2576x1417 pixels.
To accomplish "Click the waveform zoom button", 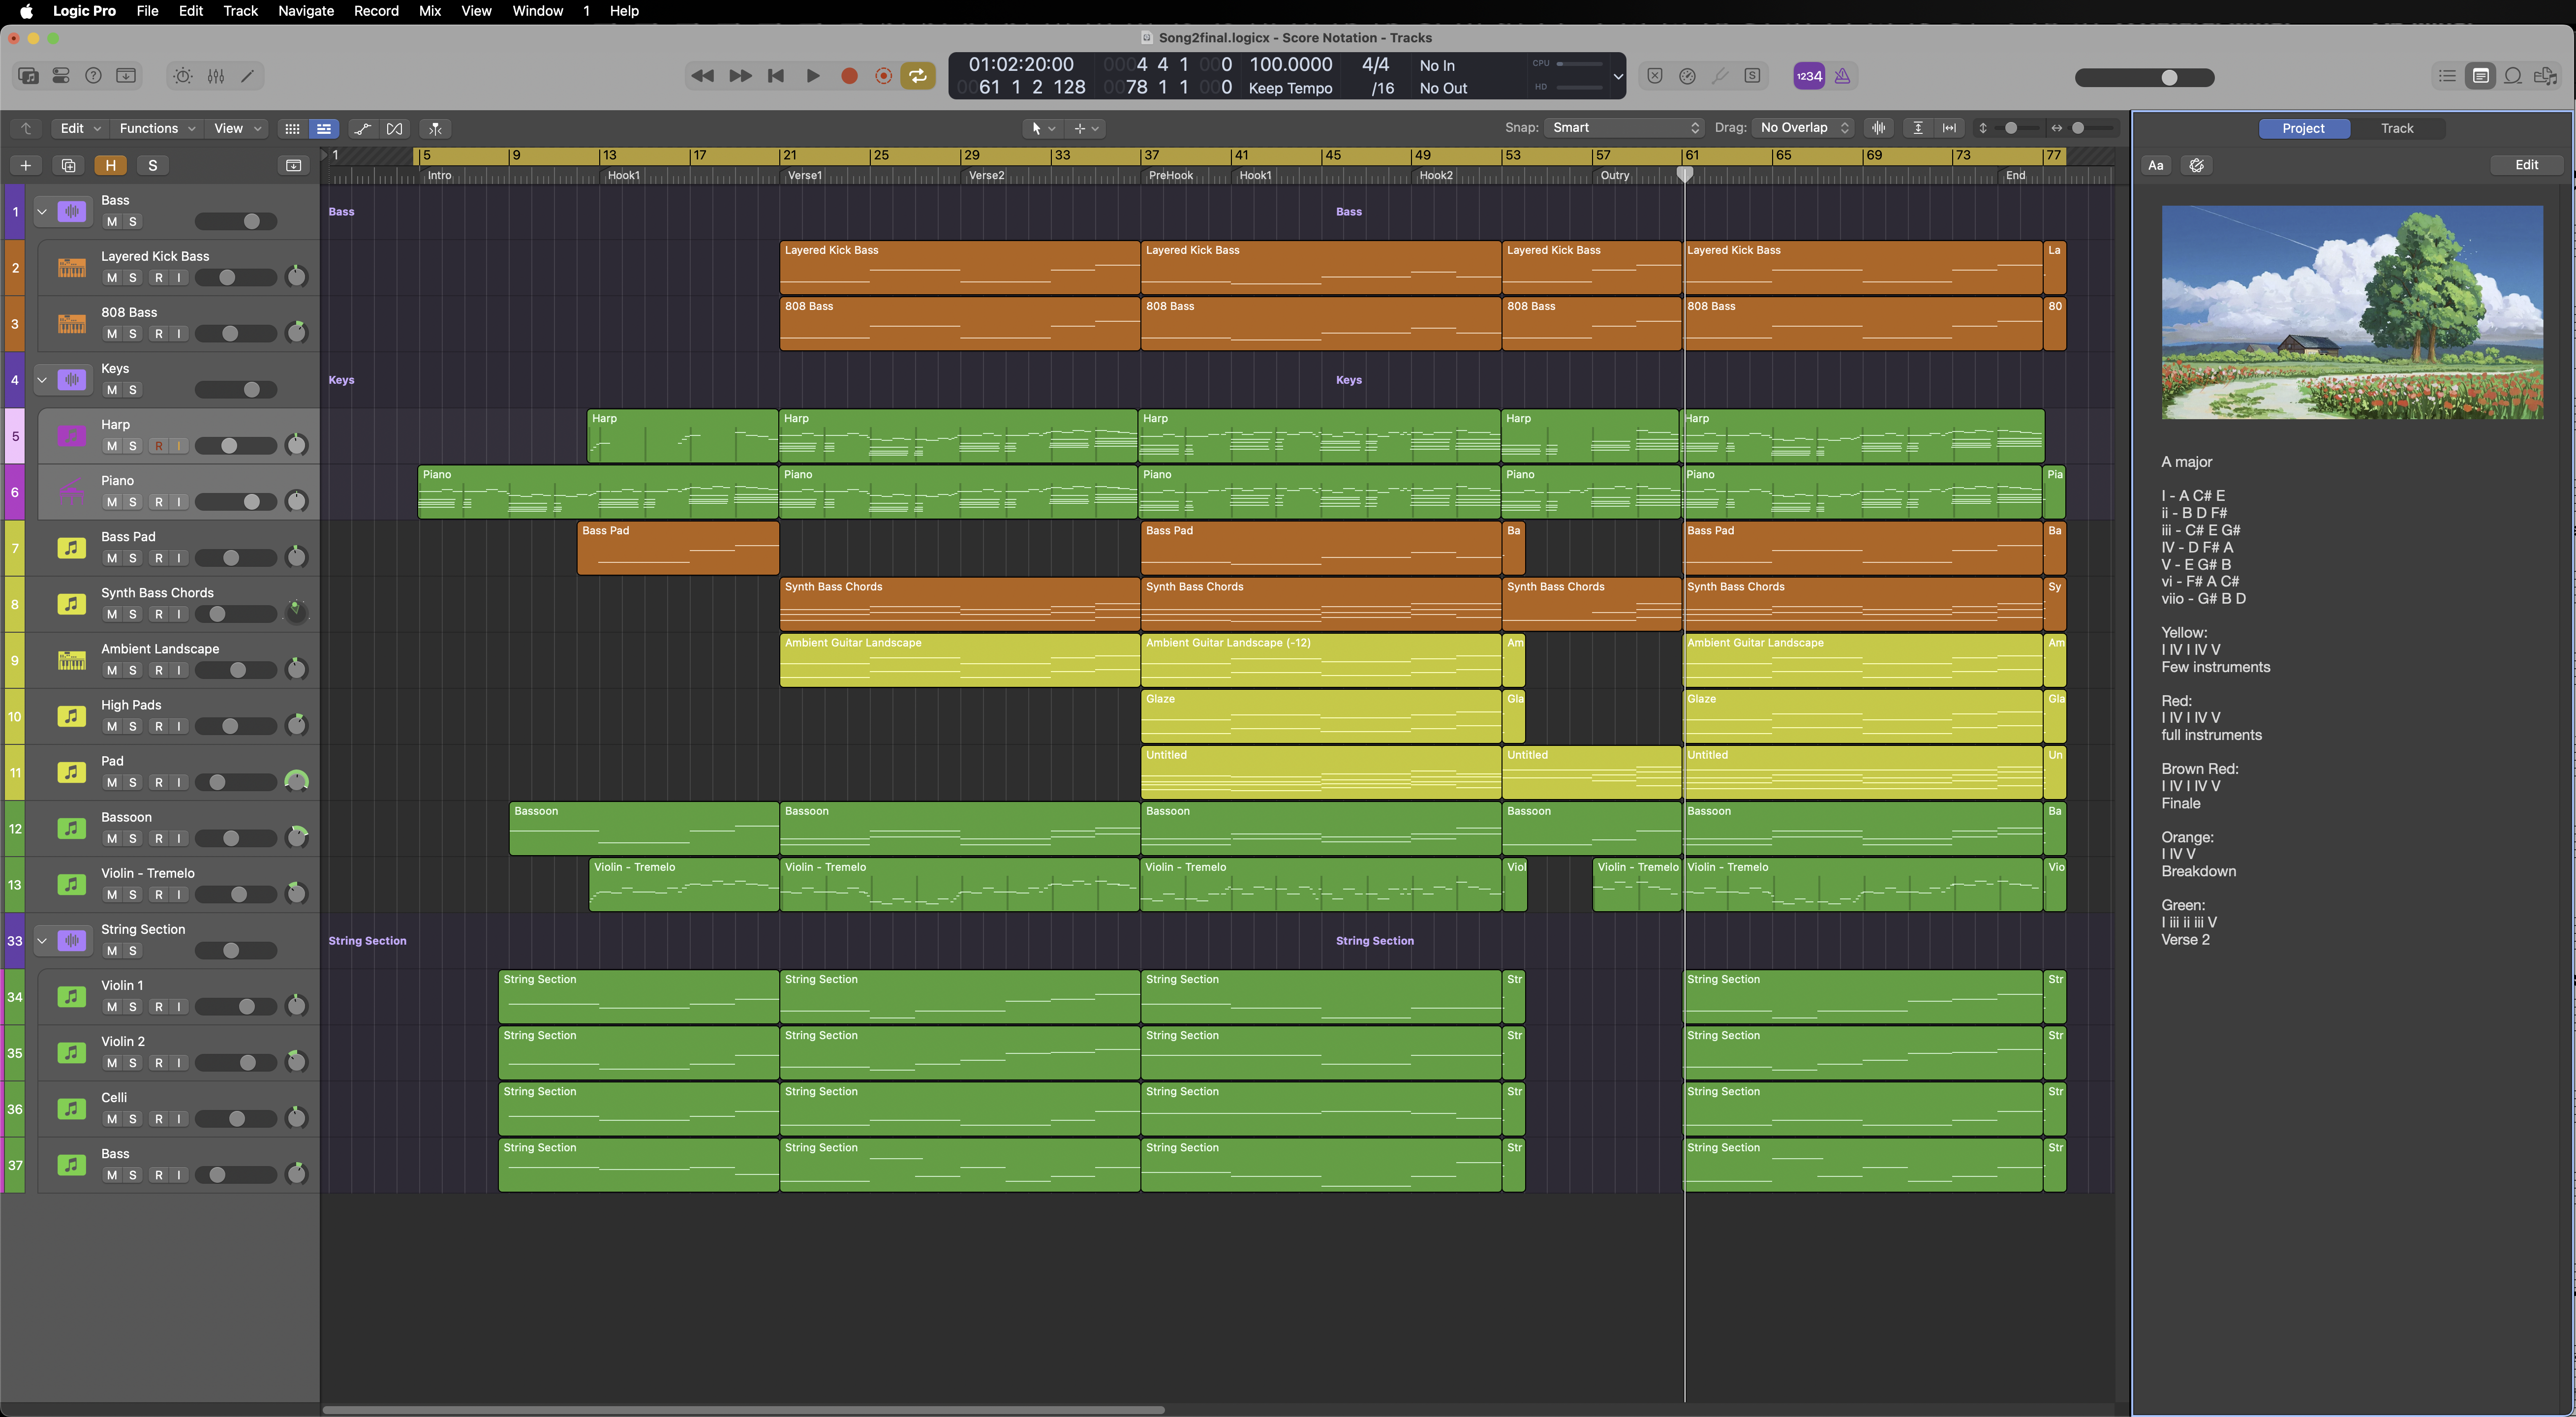I will [x=1879, y=128].
